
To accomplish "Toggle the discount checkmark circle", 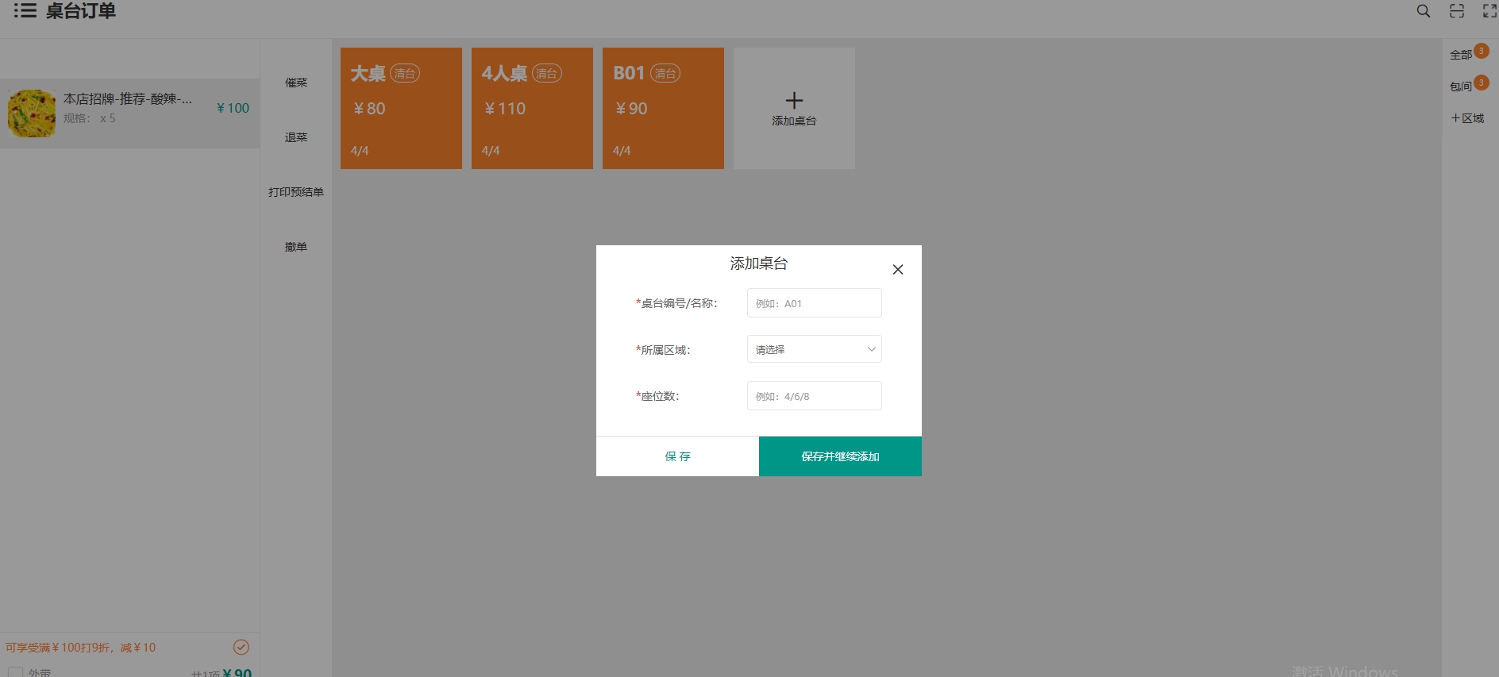I will [241, 647].
